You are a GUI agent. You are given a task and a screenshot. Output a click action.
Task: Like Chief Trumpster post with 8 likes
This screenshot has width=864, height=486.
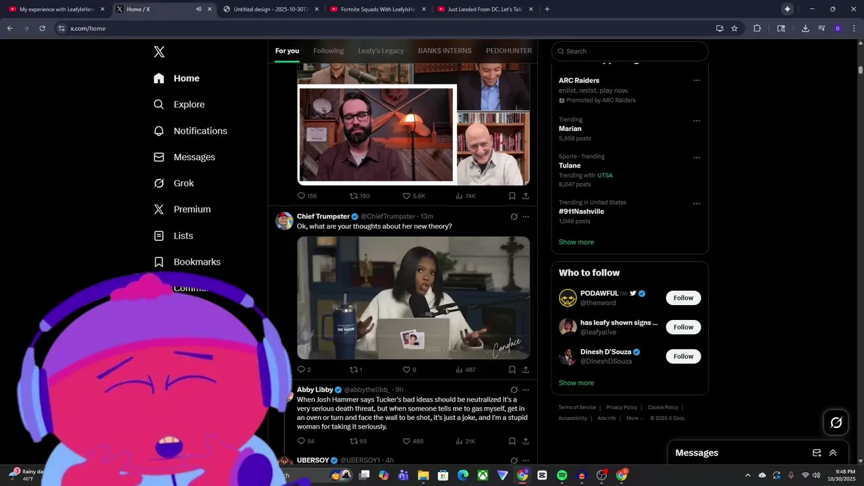[406, 370]
